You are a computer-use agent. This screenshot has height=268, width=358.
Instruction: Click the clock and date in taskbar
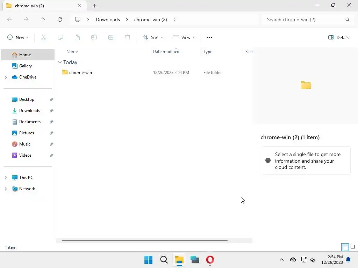pyautogui.click(x=332, y=260)
